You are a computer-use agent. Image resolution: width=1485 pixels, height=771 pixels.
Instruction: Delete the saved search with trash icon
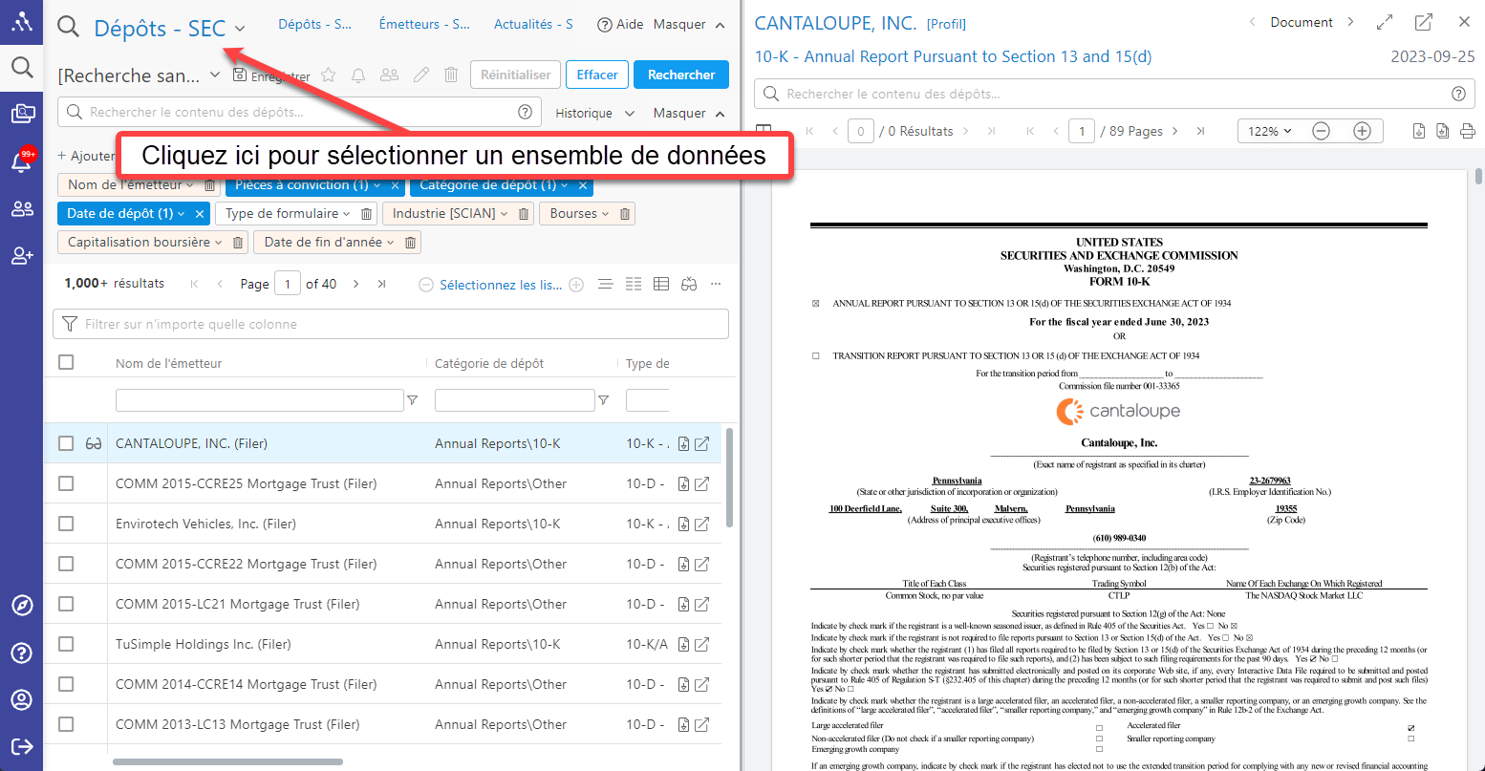coord(452,75)
